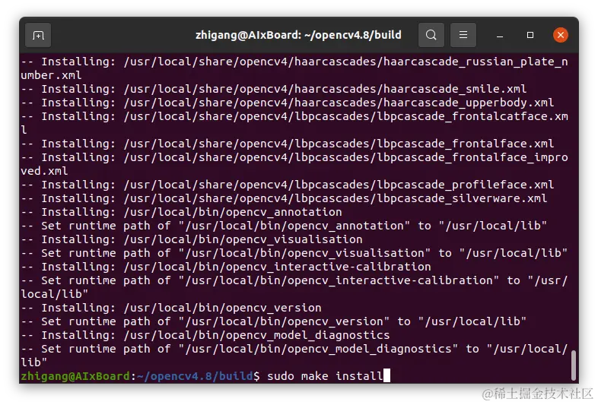Click the window title zhigang@AIxBoard
This screenshot has width=598, height=405.
[298, 35]
